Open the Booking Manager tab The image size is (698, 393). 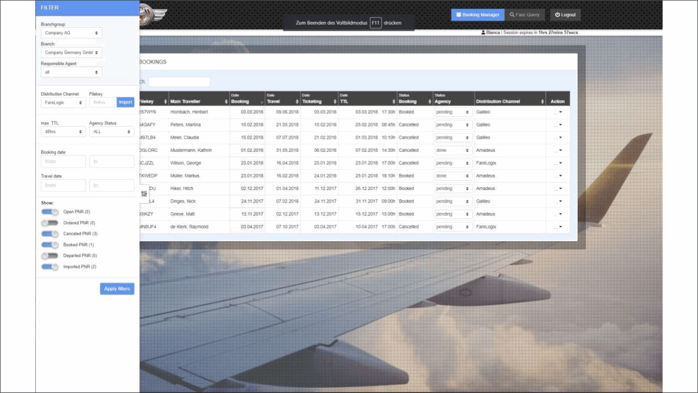pyautogui.click(x=477, y=15)
